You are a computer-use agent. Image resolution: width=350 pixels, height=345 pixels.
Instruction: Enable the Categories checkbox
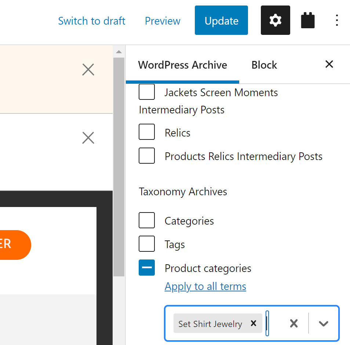click(147, 220)
